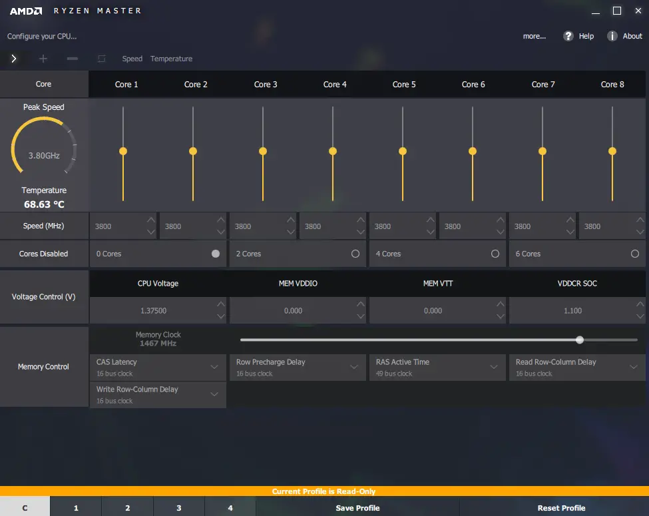Screen dimensions: 649x516
Task: Click the Memory Clock 1467 MHz value
Action: pyautogui.click(x=158, y=344)
